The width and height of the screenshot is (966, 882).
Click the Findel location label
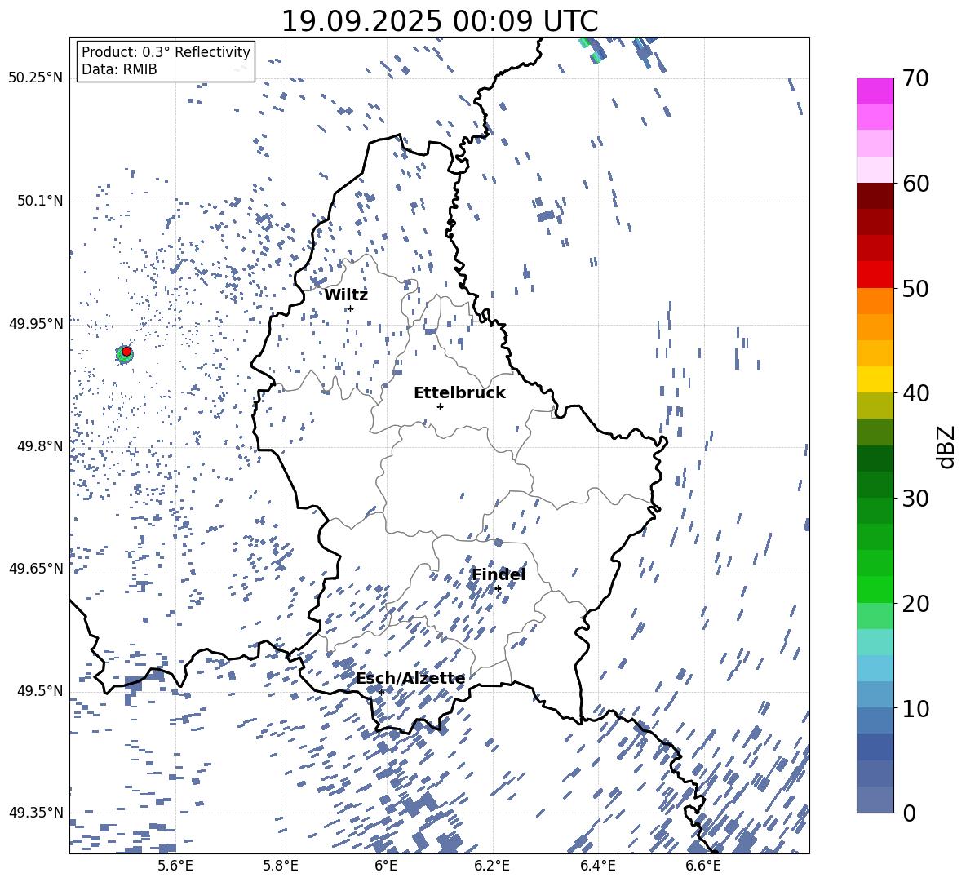point(498,574)
